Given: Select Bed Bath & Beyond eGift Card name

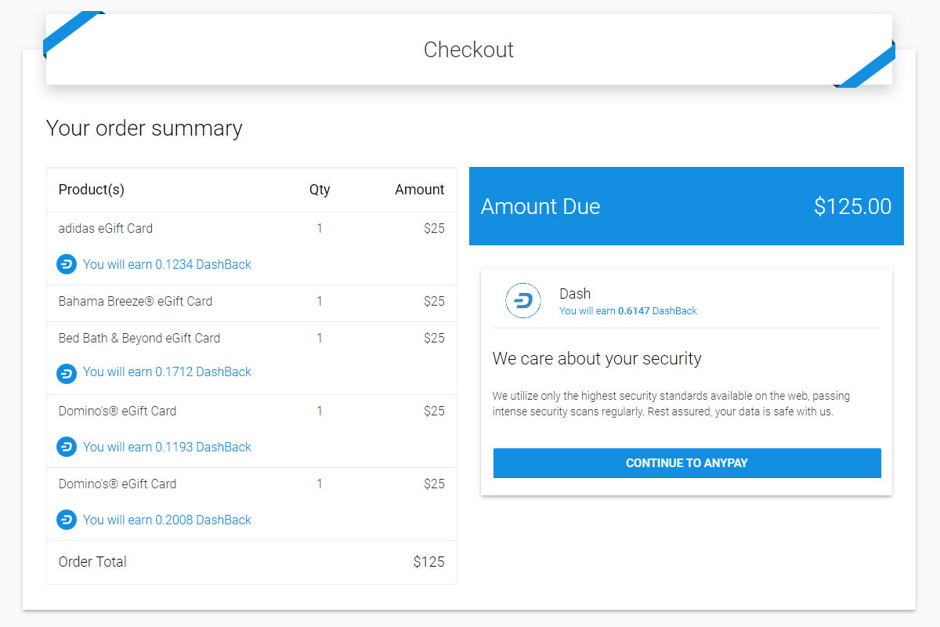Looking at the screenshot, I should click(139, 338).
